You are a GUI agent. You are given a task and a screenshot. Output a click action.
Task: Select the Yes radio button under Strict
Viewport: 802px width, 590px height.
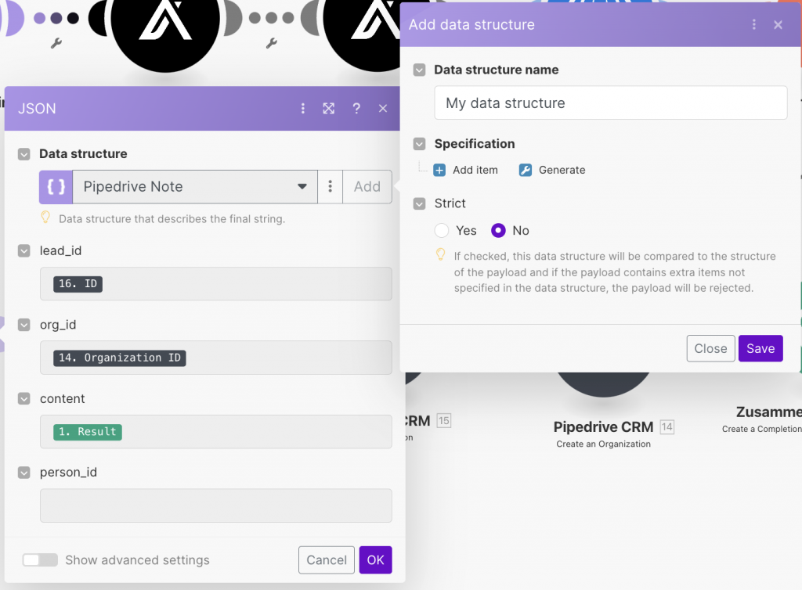(x=442, y=231)
